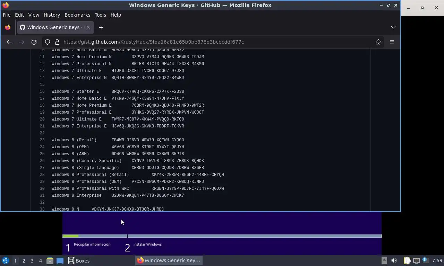
Task: Click the Windows 8 (OEM) key line
Action: pos(118,147)
